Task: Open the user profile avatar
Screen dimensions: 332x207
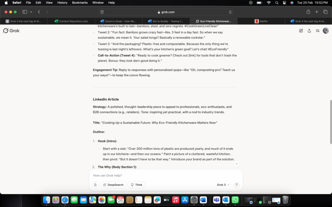Action: (326, 31)
